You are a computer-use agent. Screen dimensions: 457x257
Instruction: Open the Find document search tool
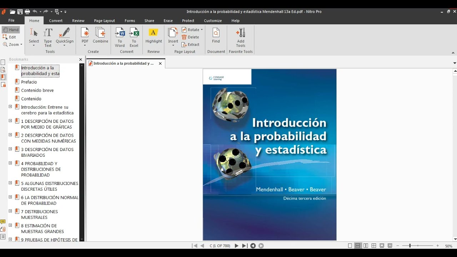pyautogui.click(x=216, y=36)
